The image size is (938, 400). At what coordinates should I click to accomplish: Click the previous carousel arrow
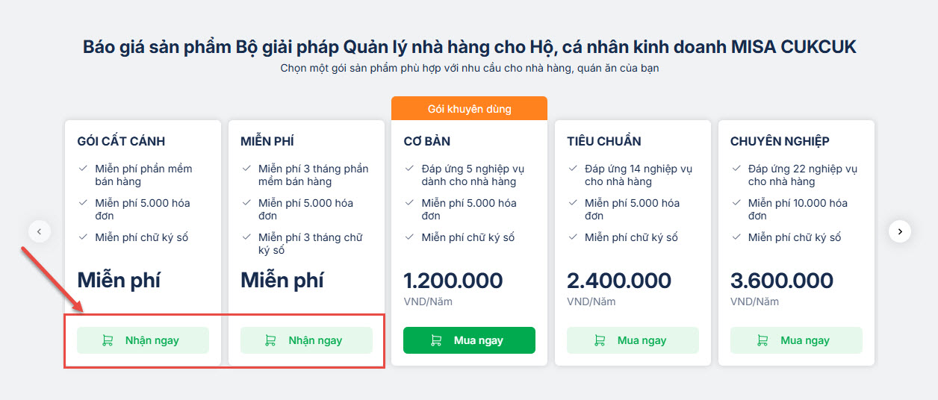pos(40,231)
